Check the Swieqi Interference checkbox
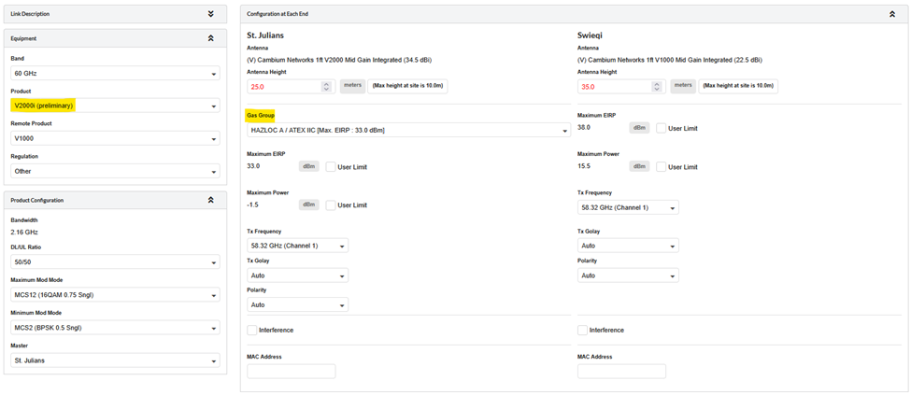 [583, 330]
